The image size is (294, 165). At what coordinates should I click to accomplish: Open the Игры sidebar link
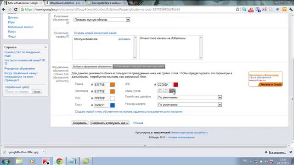[11, 22]
